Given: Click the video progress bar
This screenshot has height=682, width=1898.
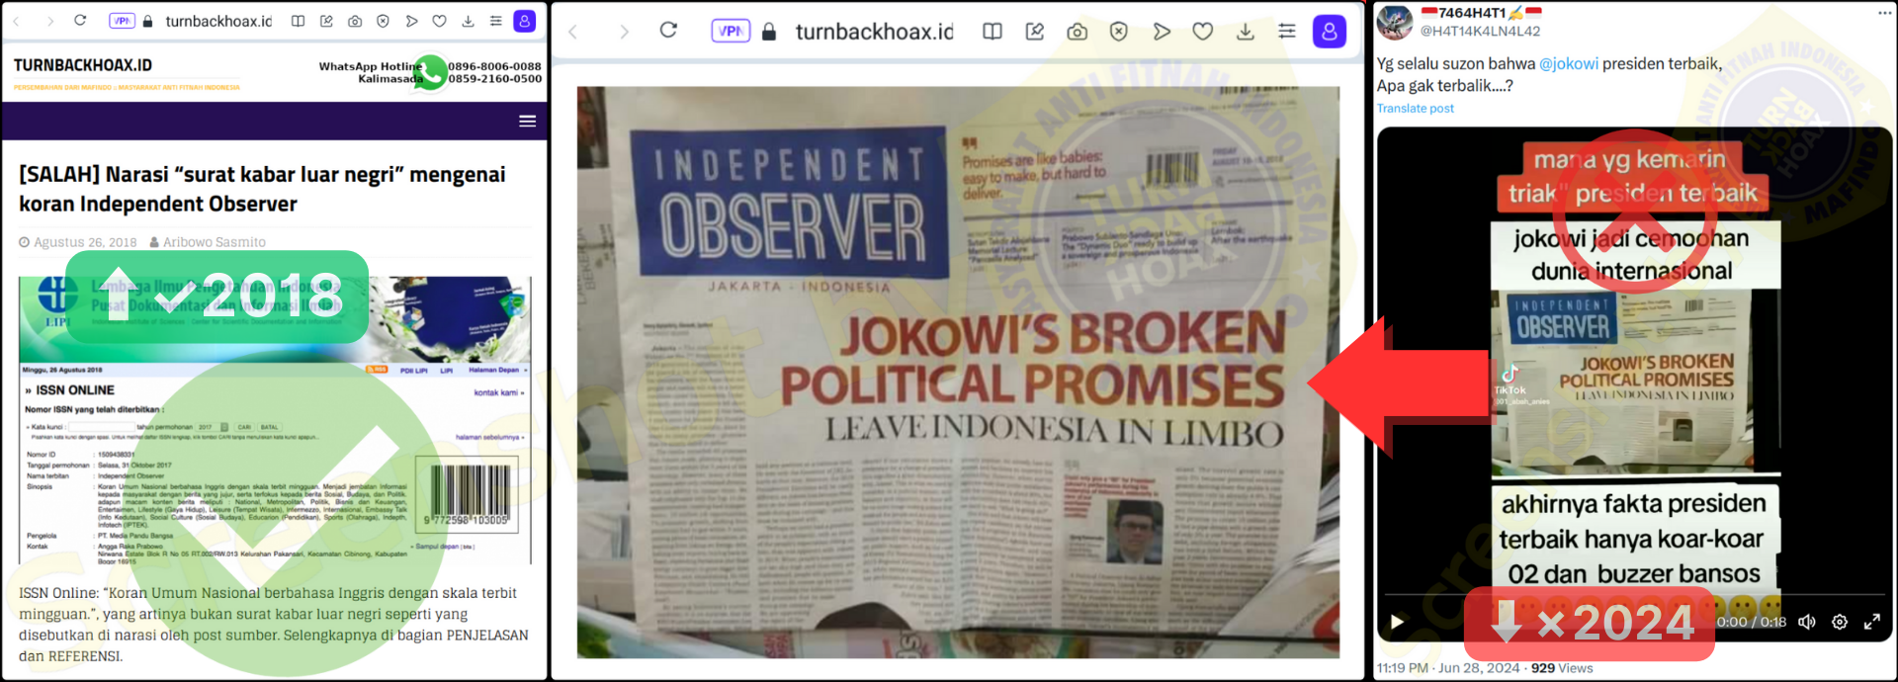Looking at the screenshot, I should (1635, 595).
